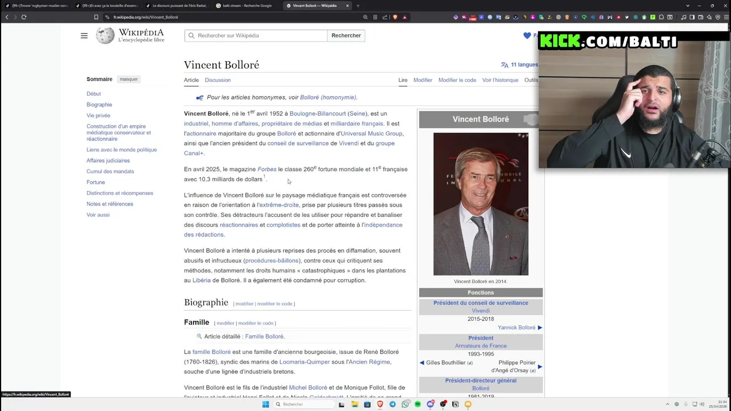Select the Lire tab
This screenshot has height=411, width=731.
[x=403, y=80]
